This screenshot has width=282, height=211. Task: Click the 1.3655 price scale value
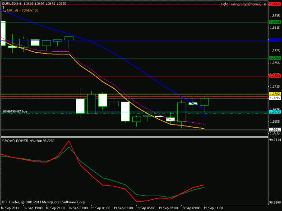[x=275, y=122]
